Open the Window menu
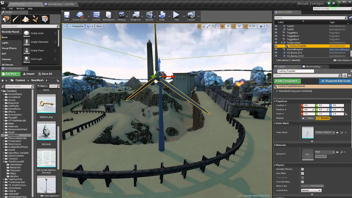The image size is (352, 198). [20, 9]
